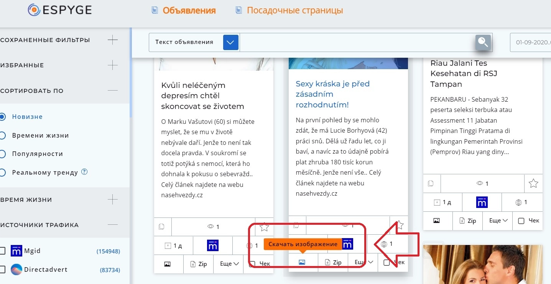Screen dimensions: 551x284
Task: Click the Directadvert logo in traffic sources
Action: pyautogui.click(x=16, y=269)
